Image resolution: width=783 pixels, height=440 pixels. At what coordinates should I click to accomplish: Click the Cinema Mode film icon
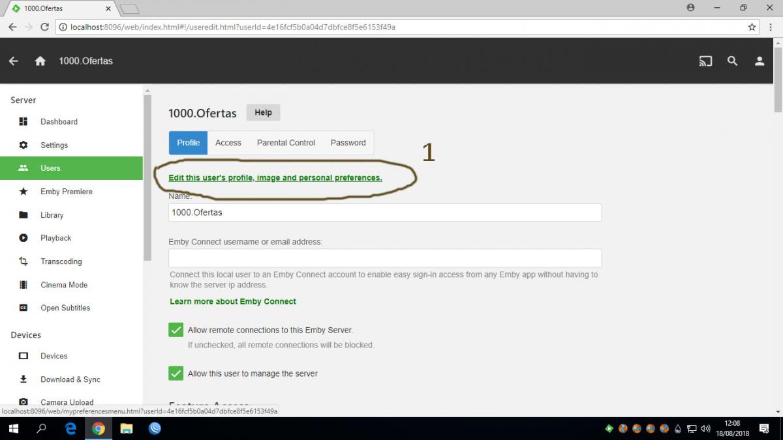pyautogui.click(x=23, y=285)
